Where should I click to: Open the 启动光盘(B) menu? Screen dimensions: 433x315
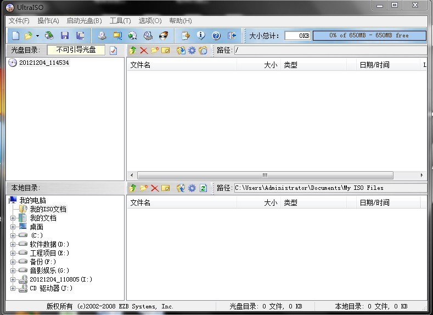84,21
